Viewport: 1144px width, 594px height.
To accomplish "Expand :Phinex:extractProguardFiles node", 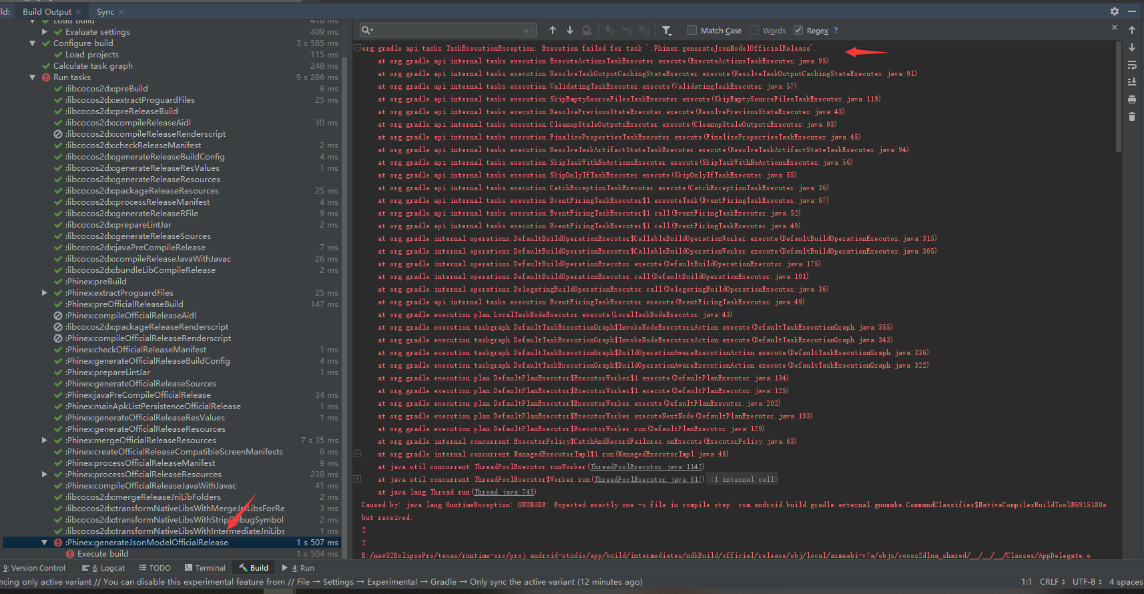I will pyautogui.click(x=44, y=293).
